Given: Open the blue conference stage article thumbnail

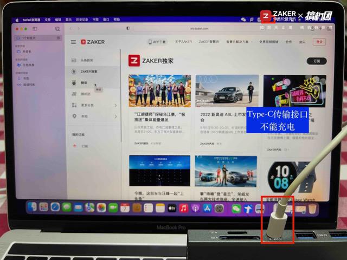Looking at the screenshot, I should [x=159, y=171].
